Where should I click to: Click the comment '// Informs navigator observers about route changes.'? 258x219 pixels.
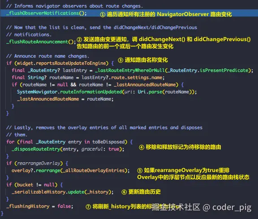click(74, 6)
